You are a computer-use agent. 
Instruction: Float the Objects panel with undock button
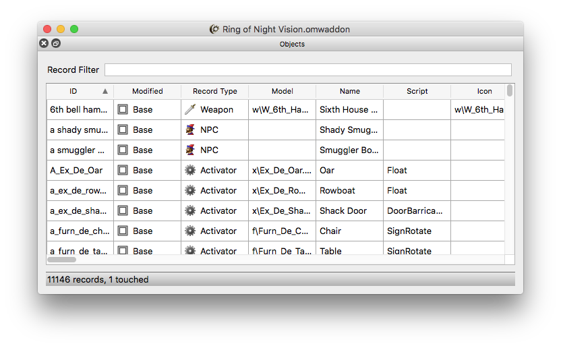pos(56,43)
